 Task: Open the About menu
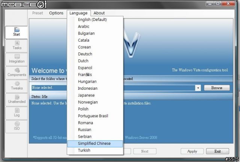(x=99, y=13)
